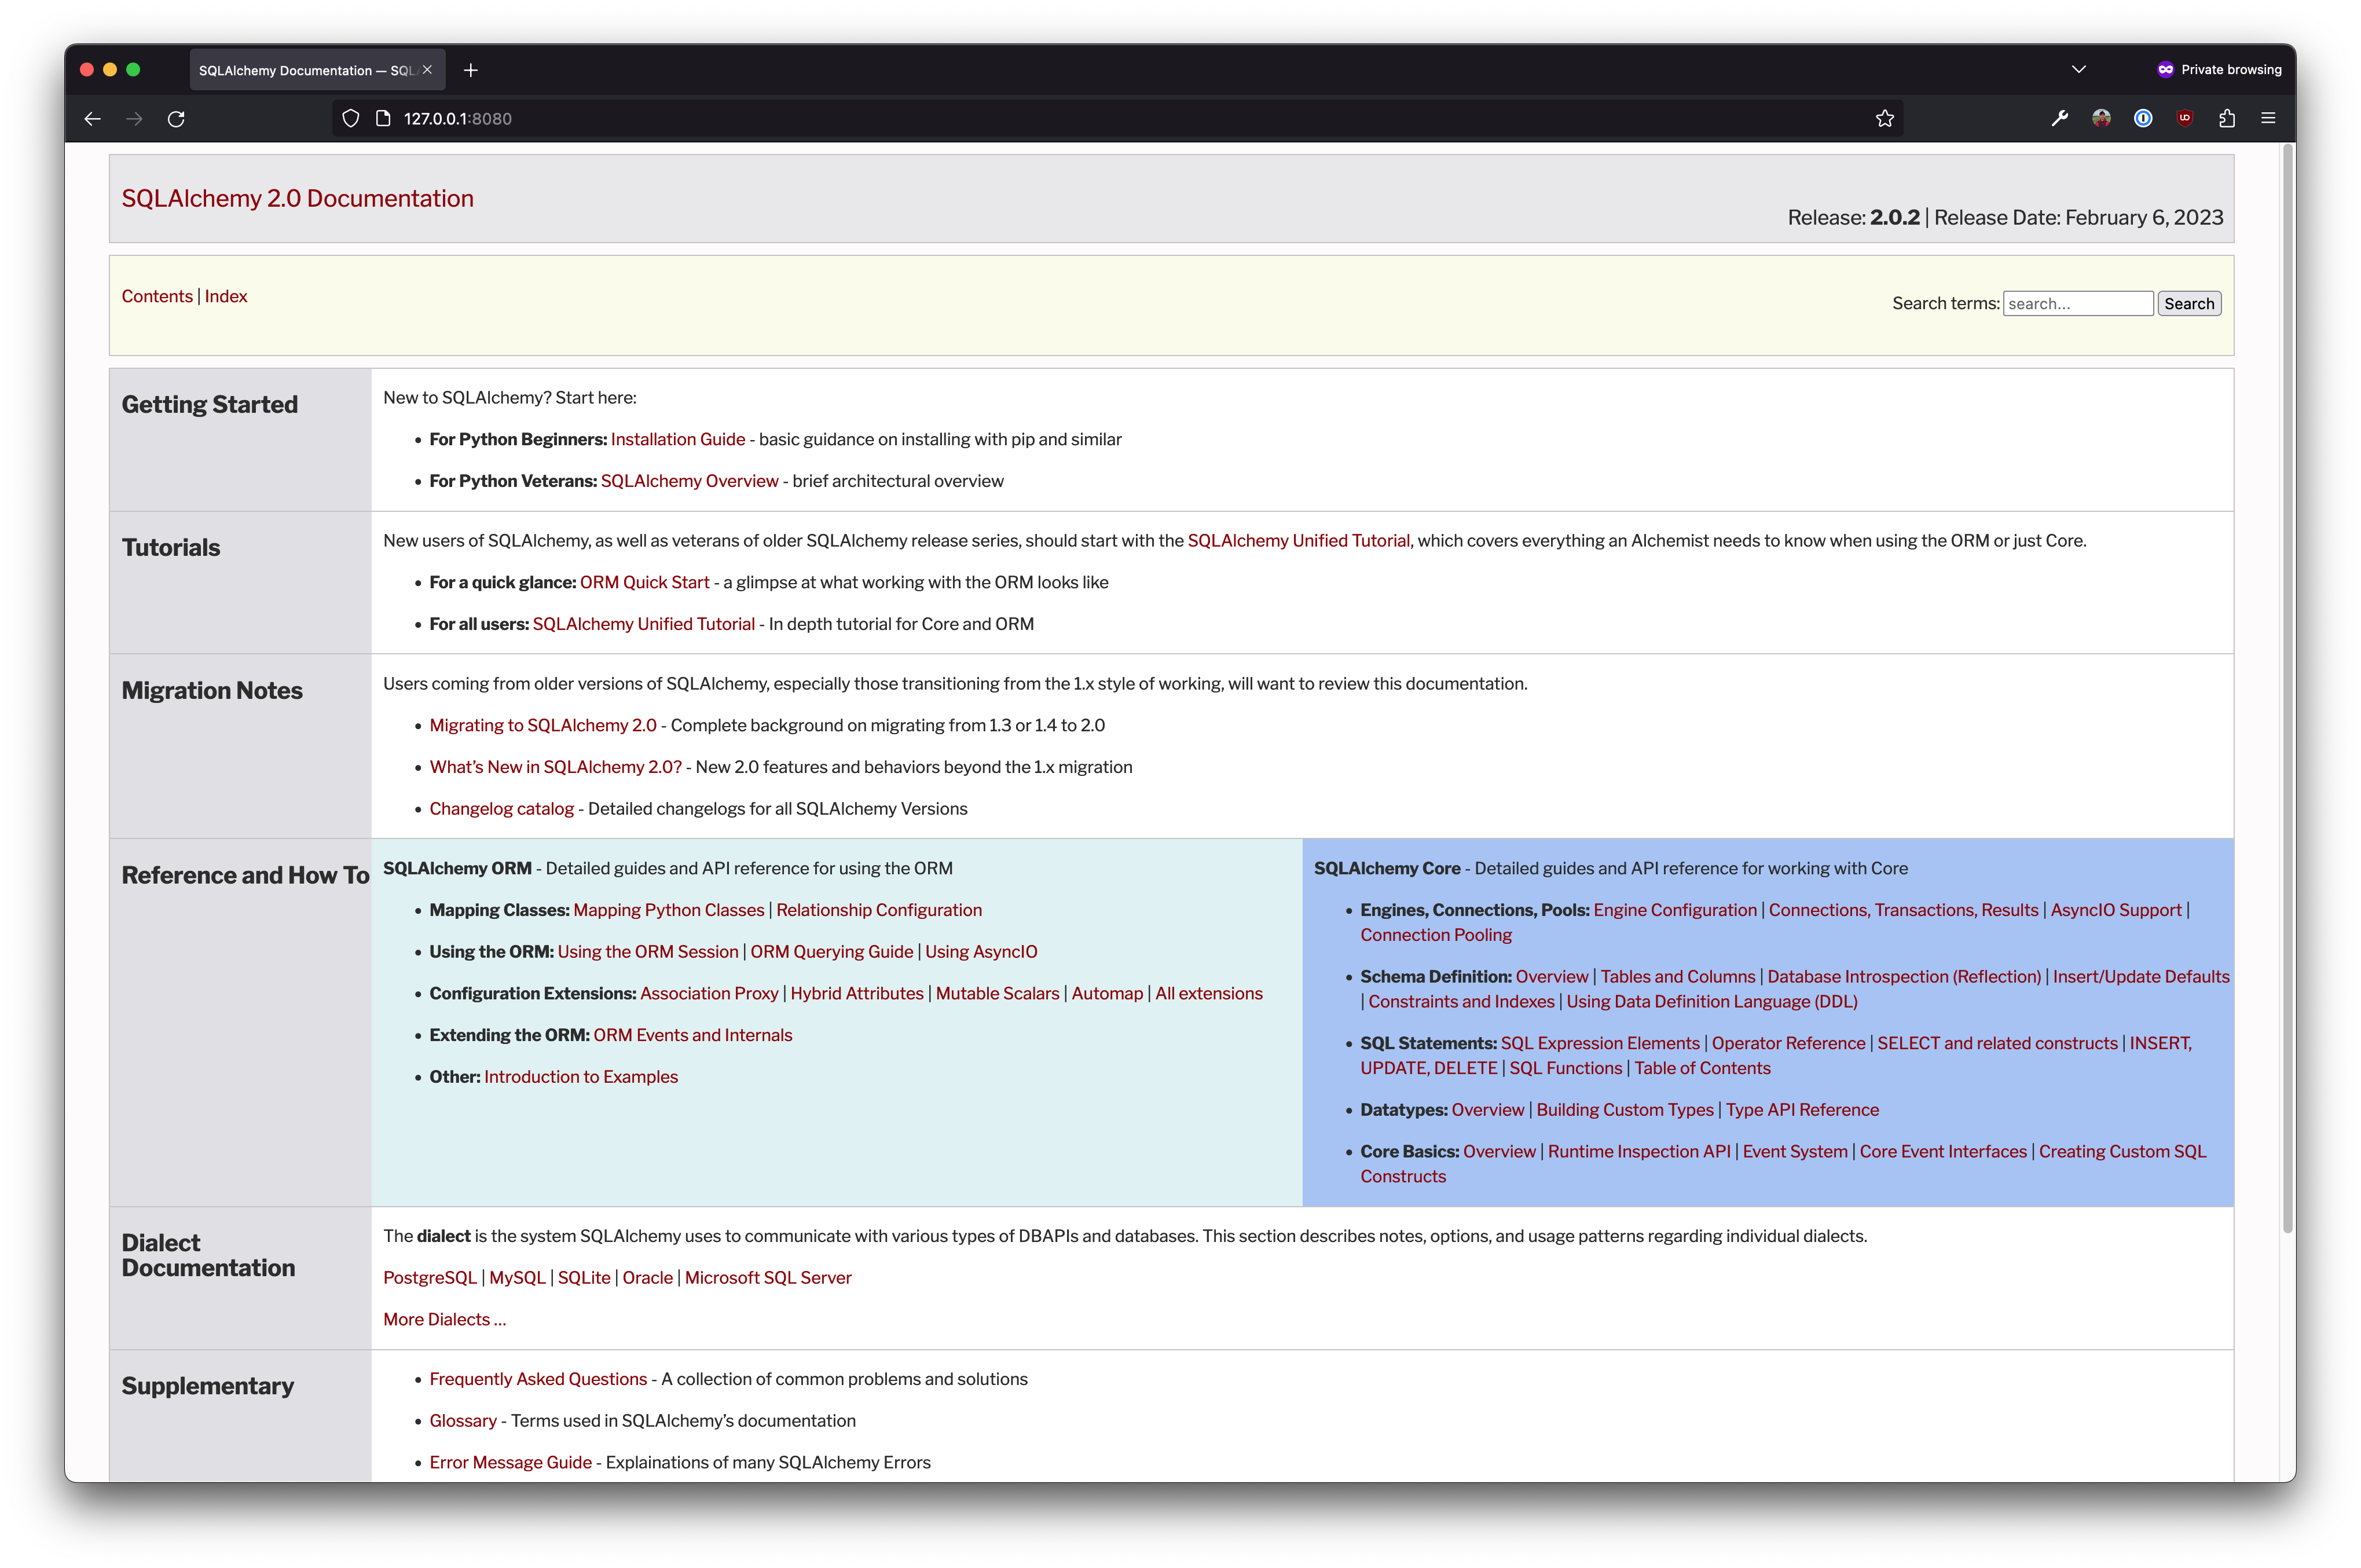Go back with the arrow button
The height and width of the screenshot is (1568, 2361).
click(93, 119)
